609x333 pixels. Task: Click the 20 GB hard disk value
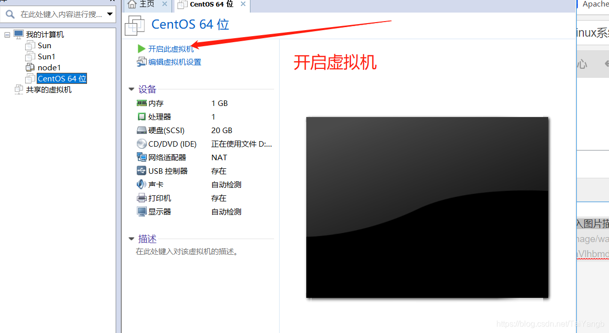click(x=222, y=130)
